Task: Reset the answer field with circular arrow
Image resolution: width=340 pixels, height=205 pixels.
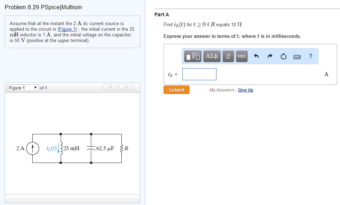Action: point(283,56)
